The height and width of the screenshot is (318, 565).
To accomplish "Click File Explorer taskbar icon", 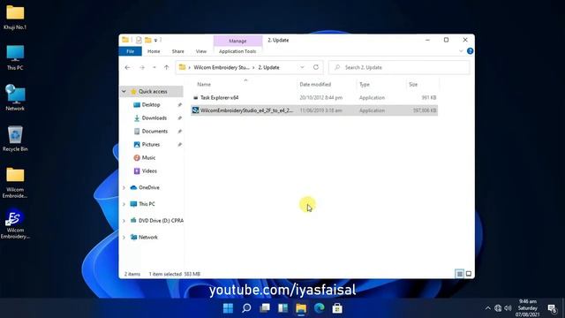I will (x=301, y=308).
